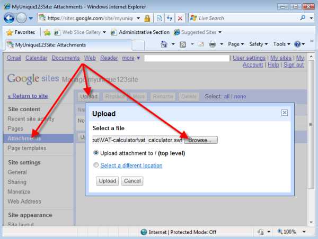
Task: Open Pages in the sidebar
Action: 15,128
